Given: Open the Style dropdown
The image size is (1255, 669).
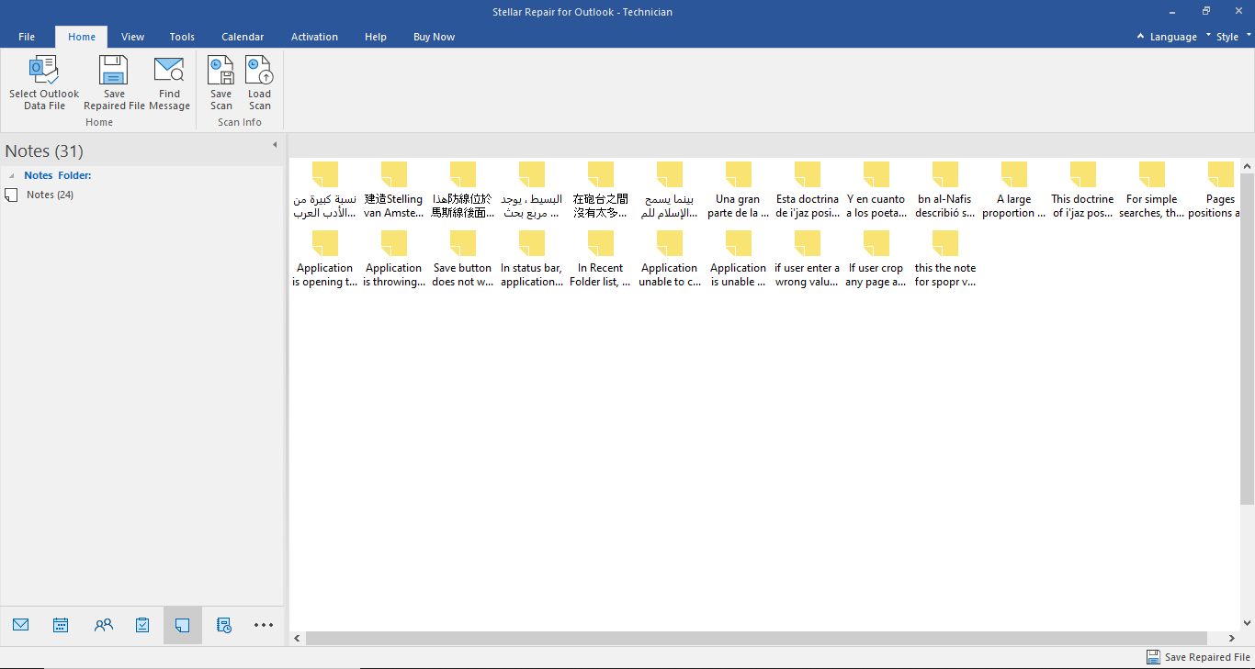Looking at the screenshot, I should tap(1231, 37).
